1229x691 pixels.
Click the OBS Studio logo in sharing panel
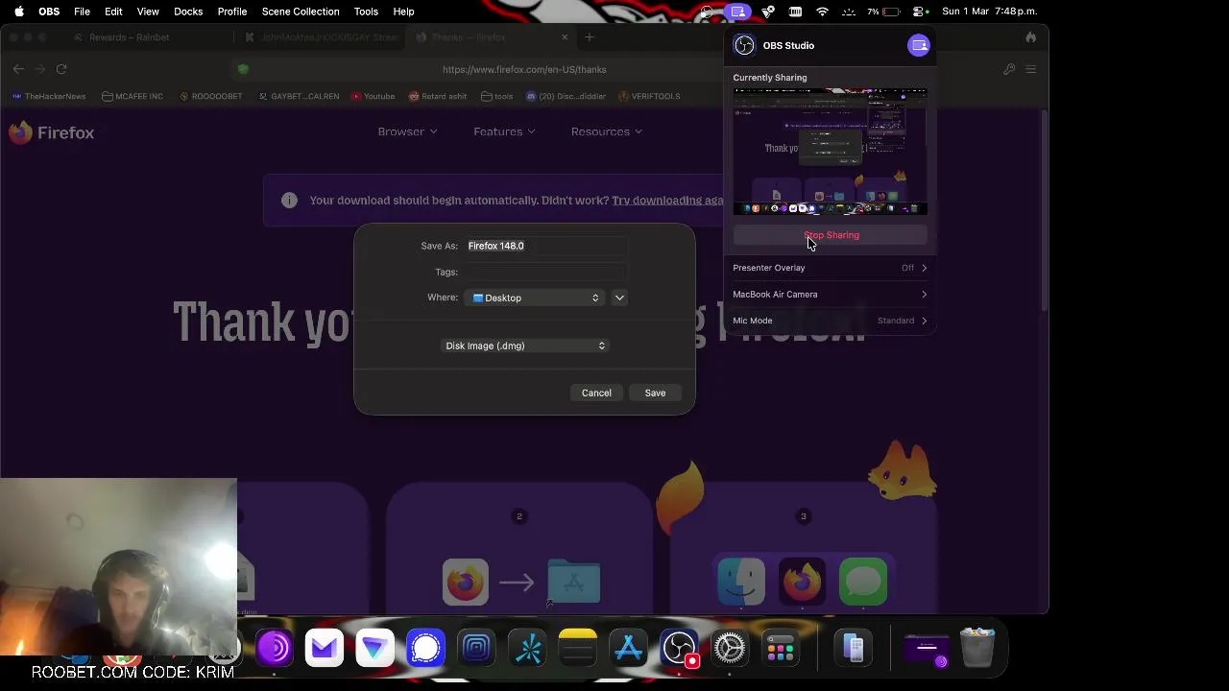(744, 45)
